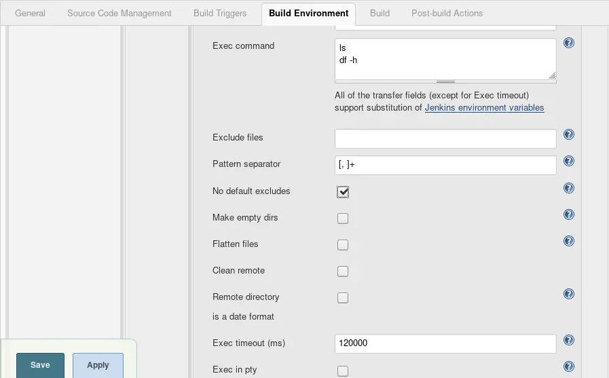Tick the Flatten files checkbox
609x378 pixels.
pos(343,245)
